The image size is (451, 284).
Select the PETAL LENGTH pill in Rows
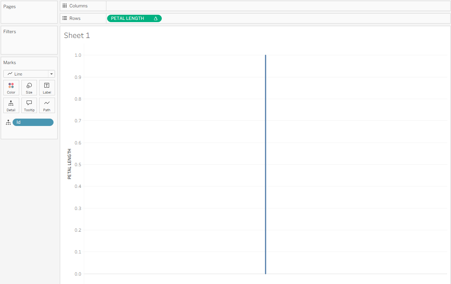coord(134,18)
